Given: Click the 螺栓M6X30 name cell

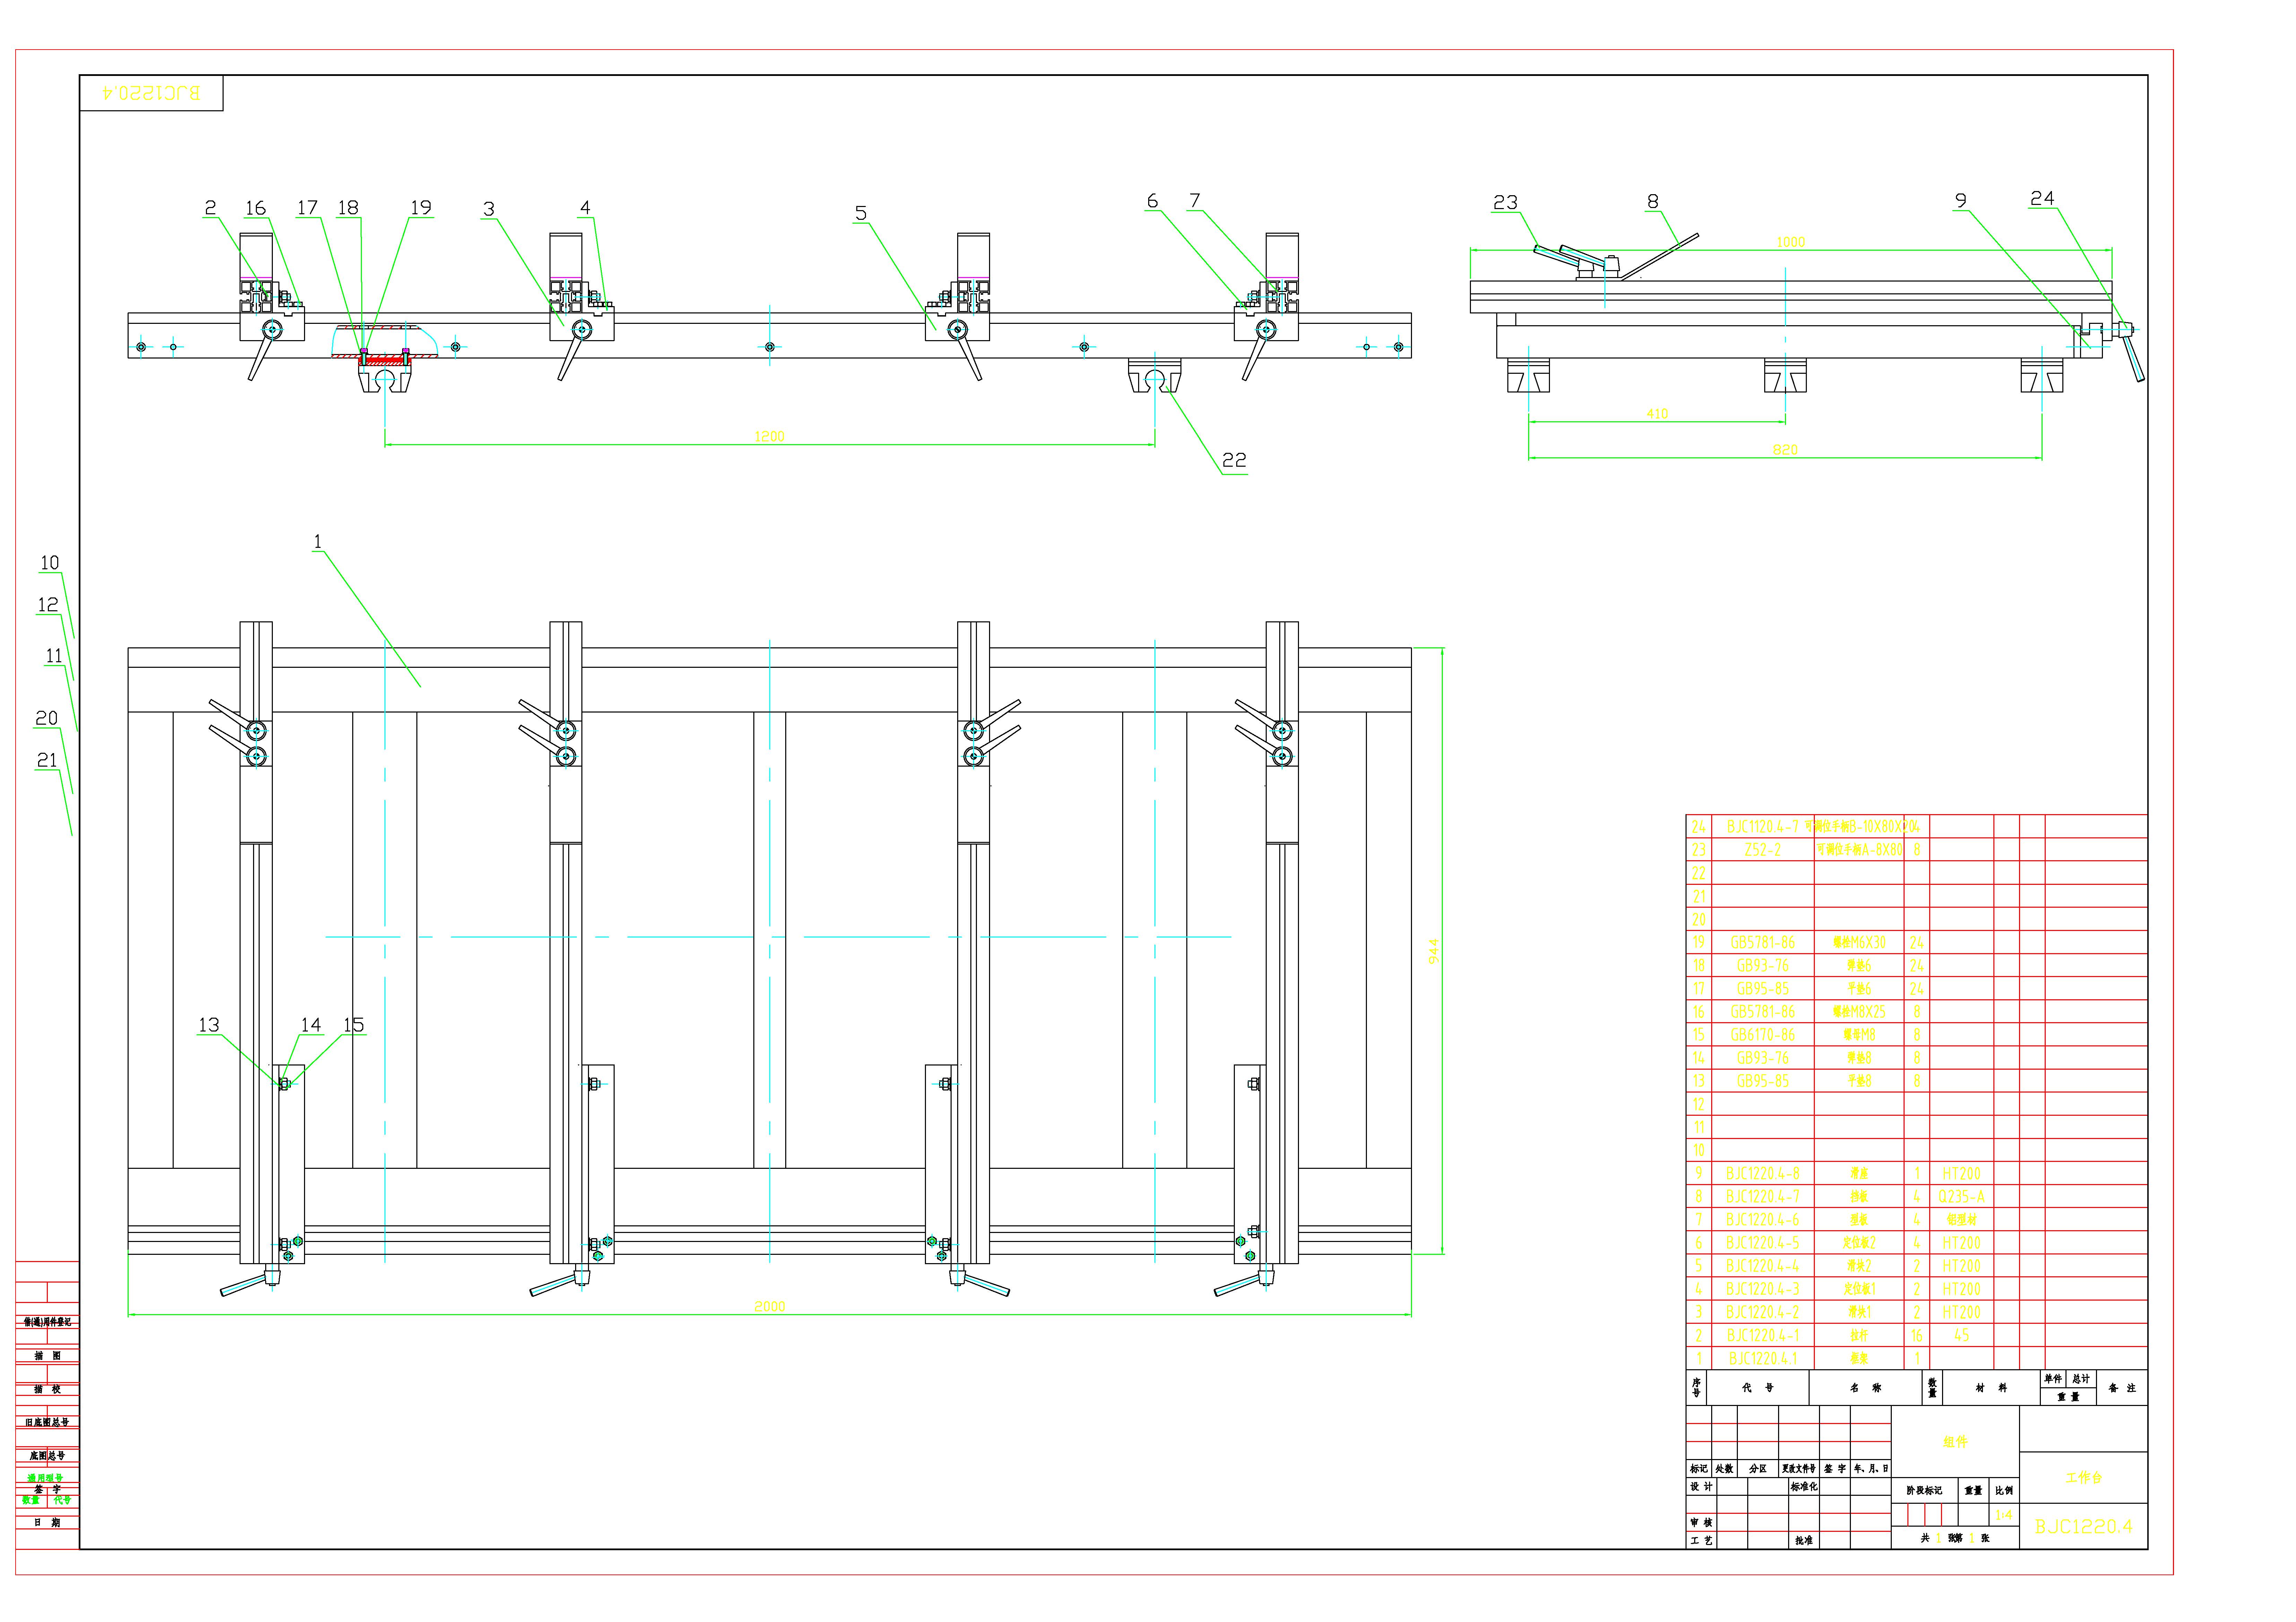Looking at the screenshot, I should (1859, 942).
